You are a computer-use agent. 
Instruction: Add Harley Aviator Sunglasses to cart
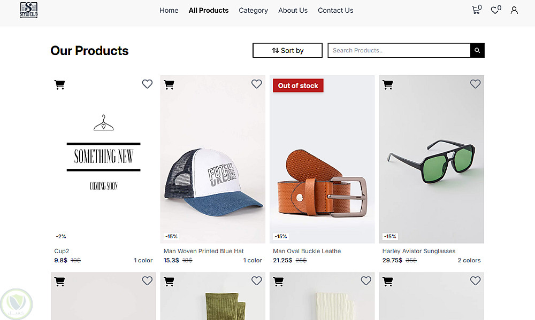click(x=388, y=84)
